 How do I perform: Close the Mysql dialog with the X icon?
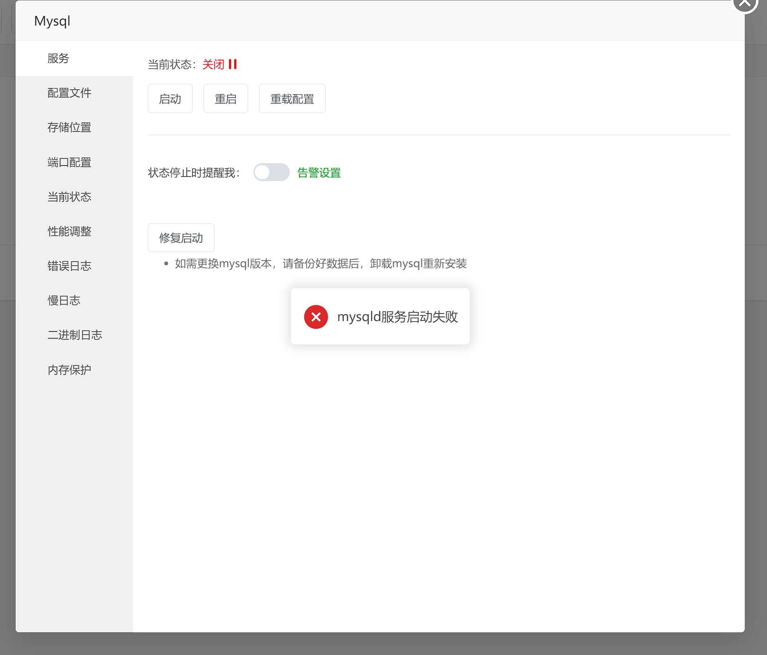745,3
